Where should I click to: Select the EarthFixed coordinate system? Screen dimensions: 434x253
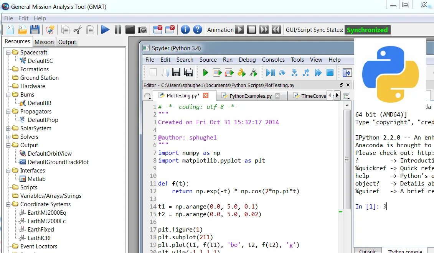click(x=41, y=230)
